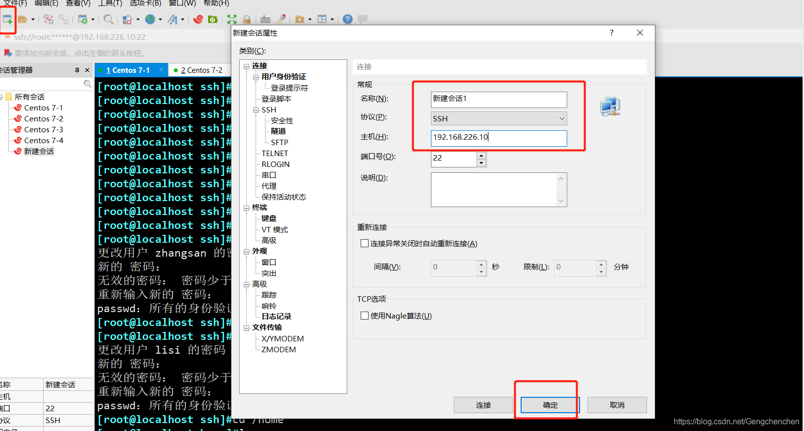Open the 工具(T) menu

110,3
